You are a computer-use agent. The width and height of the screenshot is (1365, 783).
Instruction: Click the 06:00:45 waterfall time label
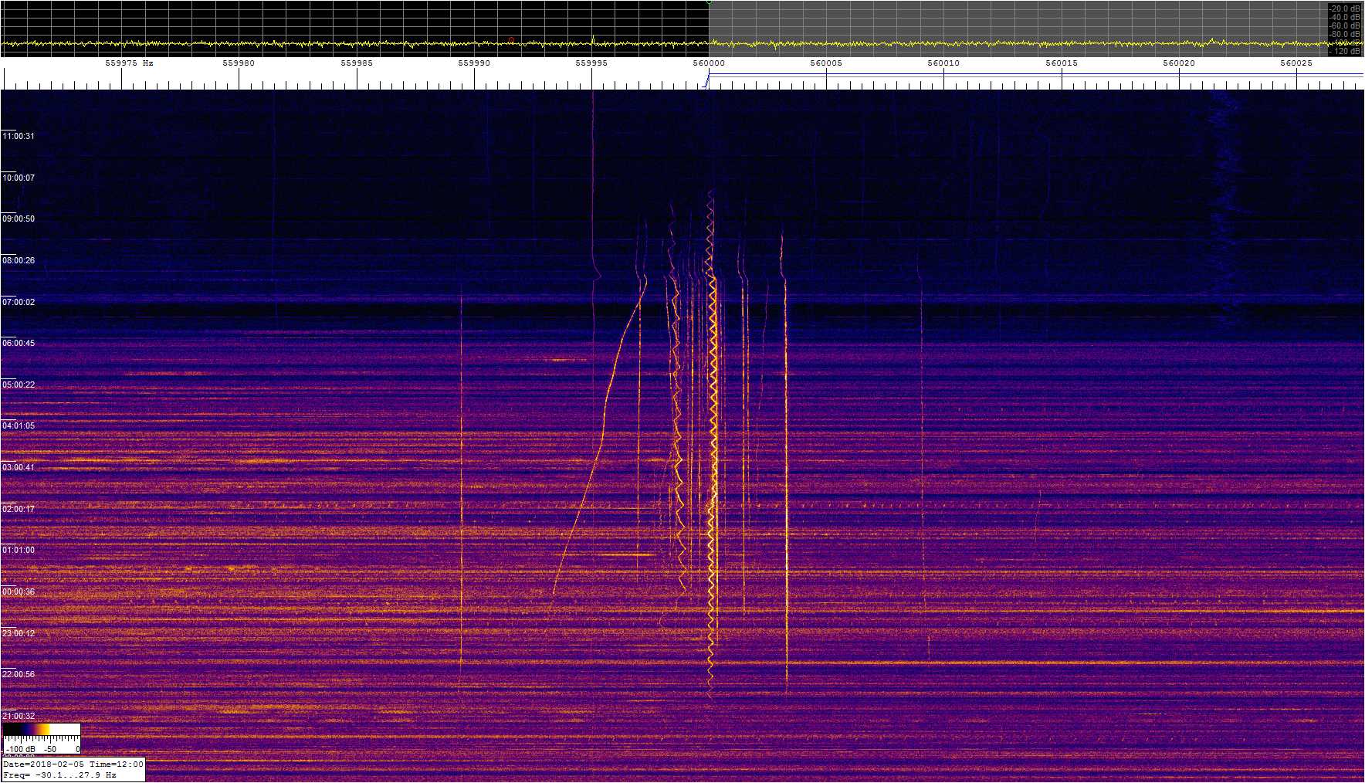pos(19,343)
